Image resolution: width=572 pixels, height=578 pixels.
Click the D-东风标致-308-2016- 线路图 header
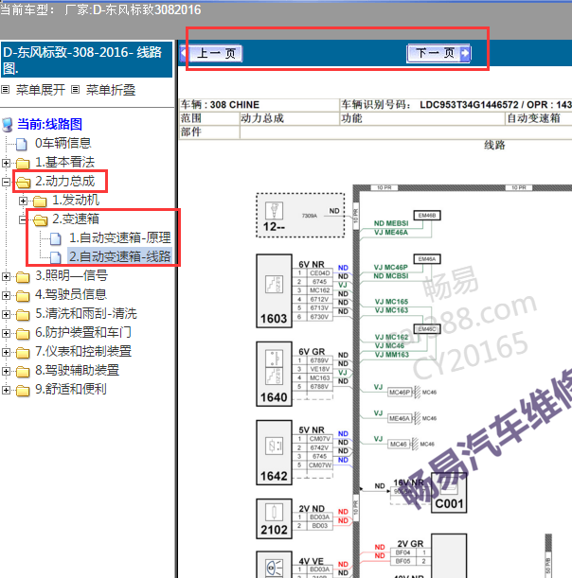(x=86, y=60)
